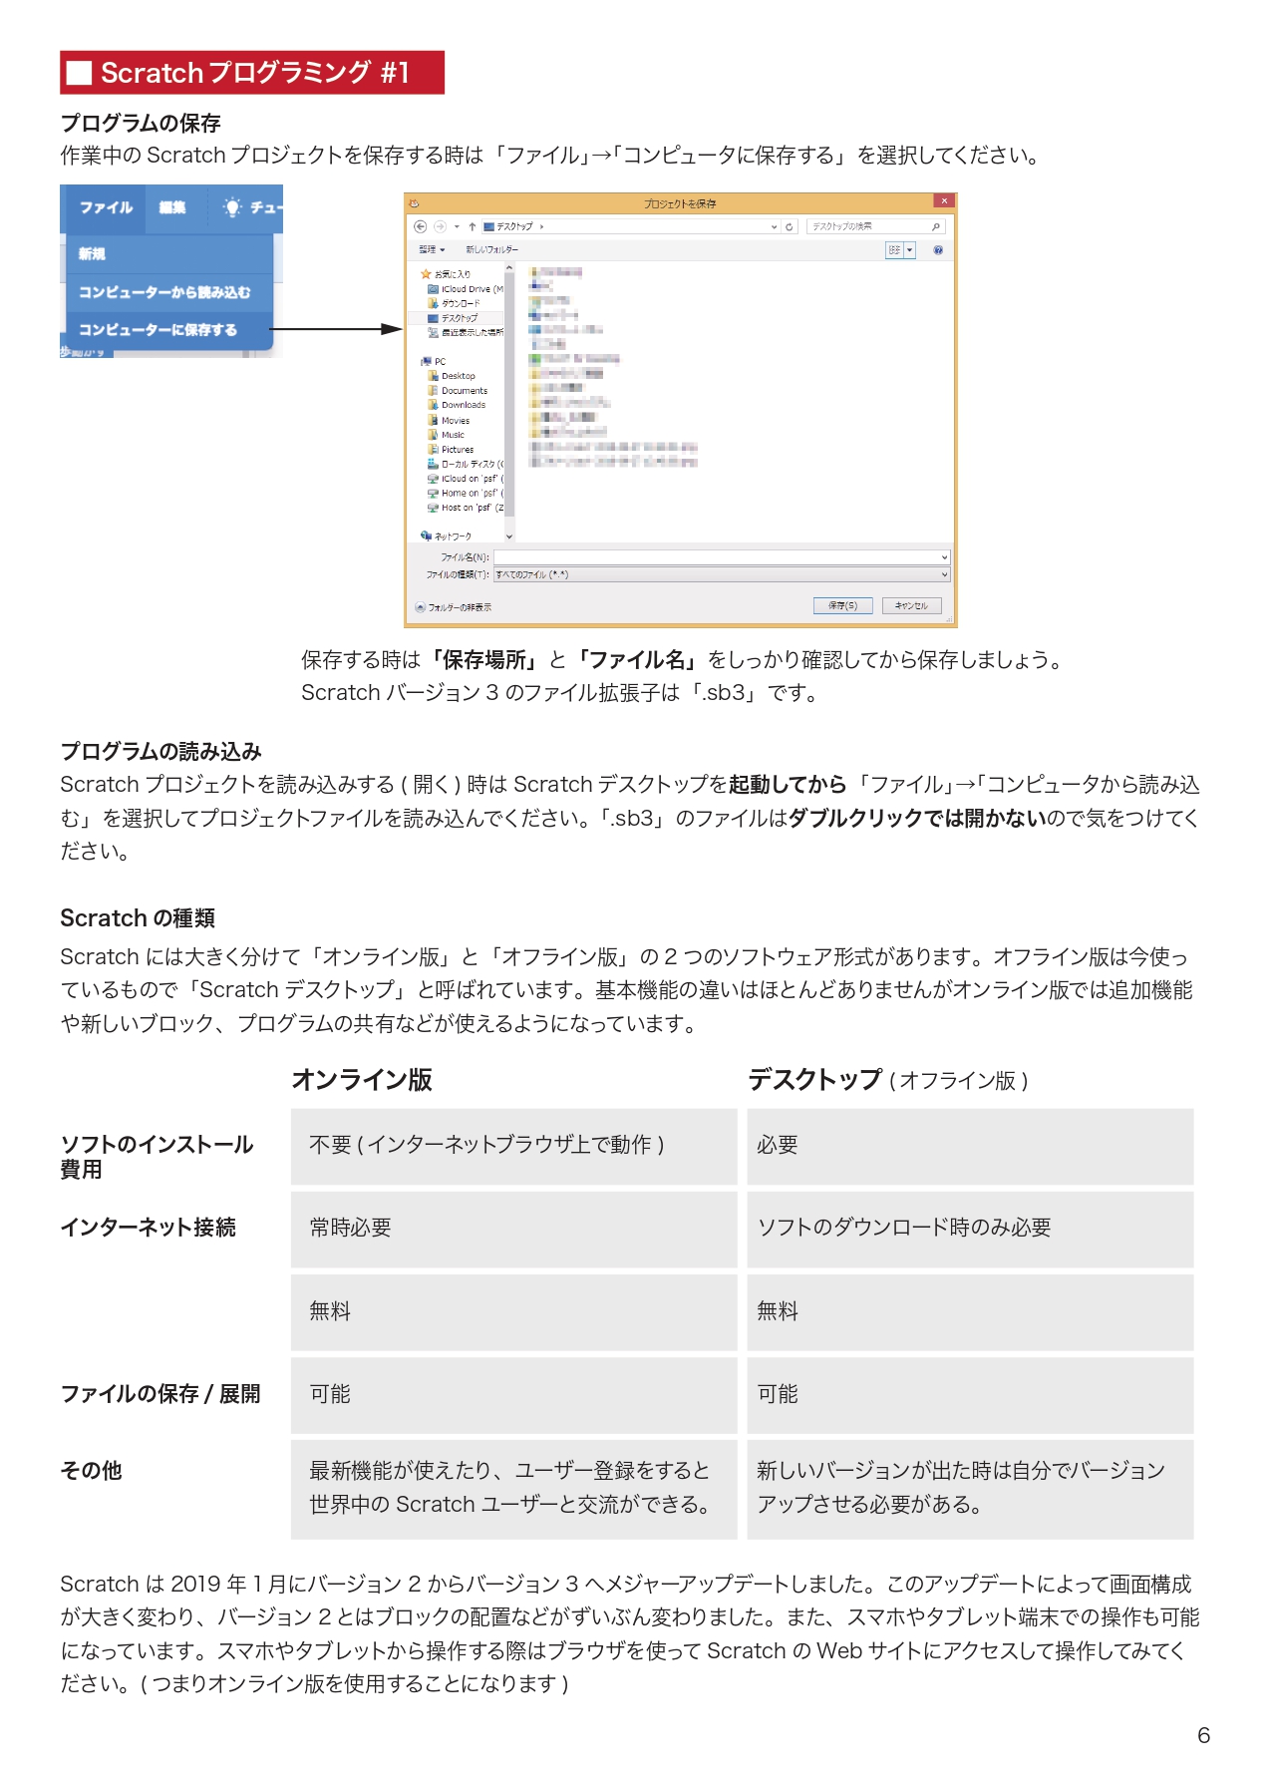Click the 保存(S) button
The image size is (1272, 1785).
point(842,605)
